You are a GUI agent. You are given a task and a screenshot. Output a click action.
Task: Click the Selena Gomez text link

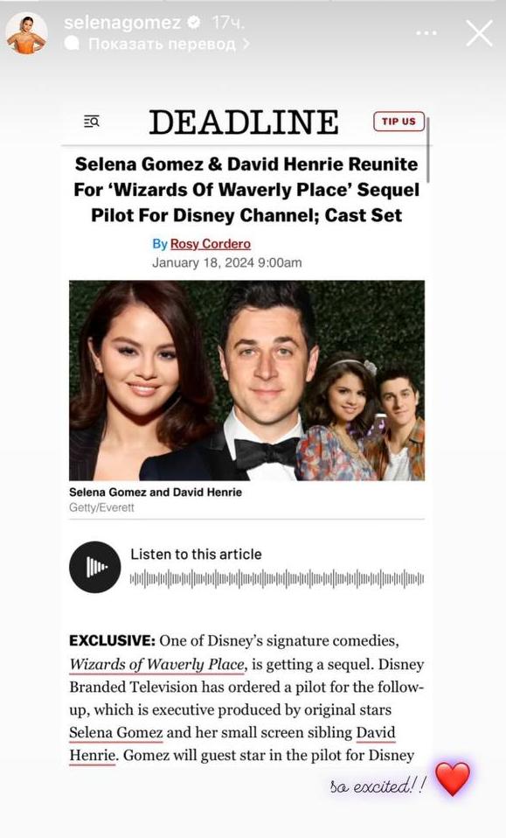(x=116, y=733)
